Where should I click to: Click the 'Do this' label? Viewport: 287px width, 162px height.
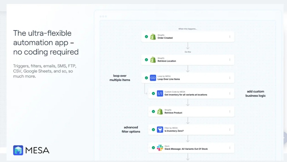[x=188, y=52]
